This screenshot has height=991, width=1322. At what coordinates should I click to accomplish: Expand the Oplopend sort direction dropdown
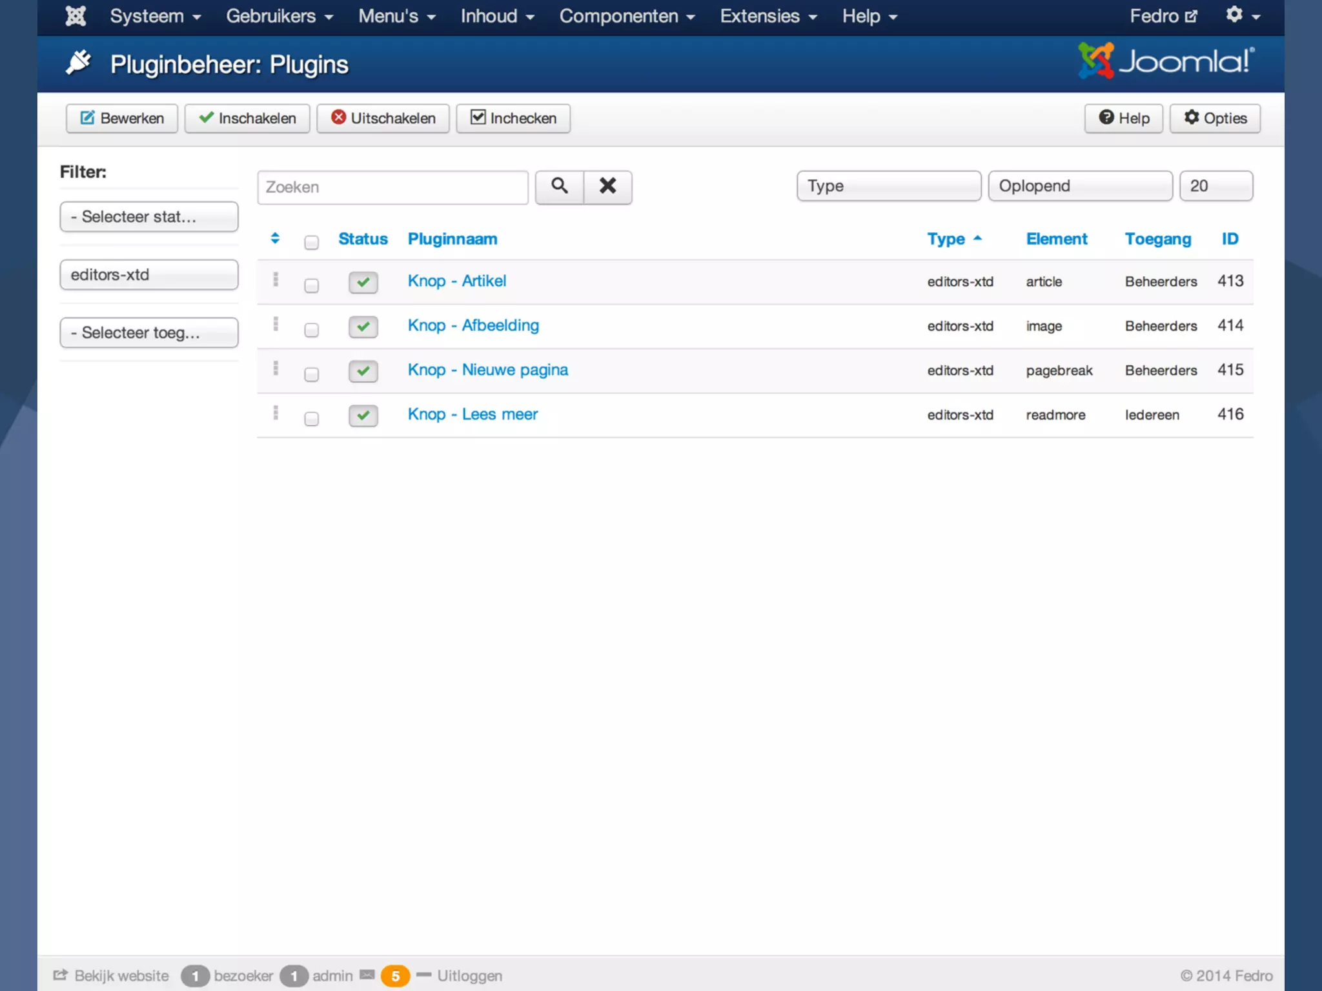[1079, 186]
